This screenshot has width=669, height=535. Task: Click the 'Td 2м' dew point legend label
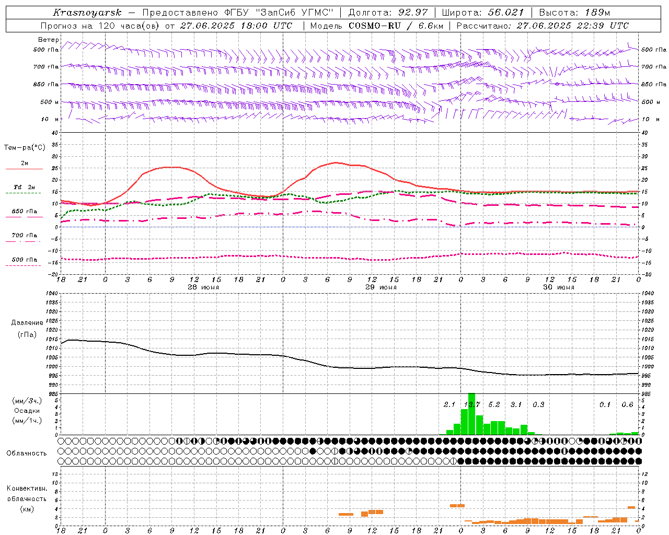(x=24, y=187)
